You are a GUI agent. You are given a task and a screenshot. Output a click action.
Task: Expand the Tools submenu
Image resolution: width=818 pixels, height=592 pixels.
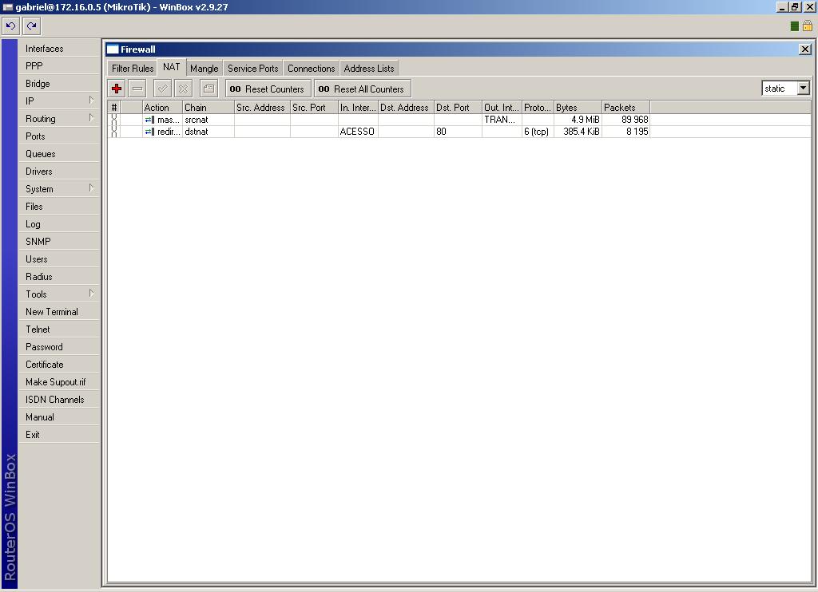coord(91,294)
